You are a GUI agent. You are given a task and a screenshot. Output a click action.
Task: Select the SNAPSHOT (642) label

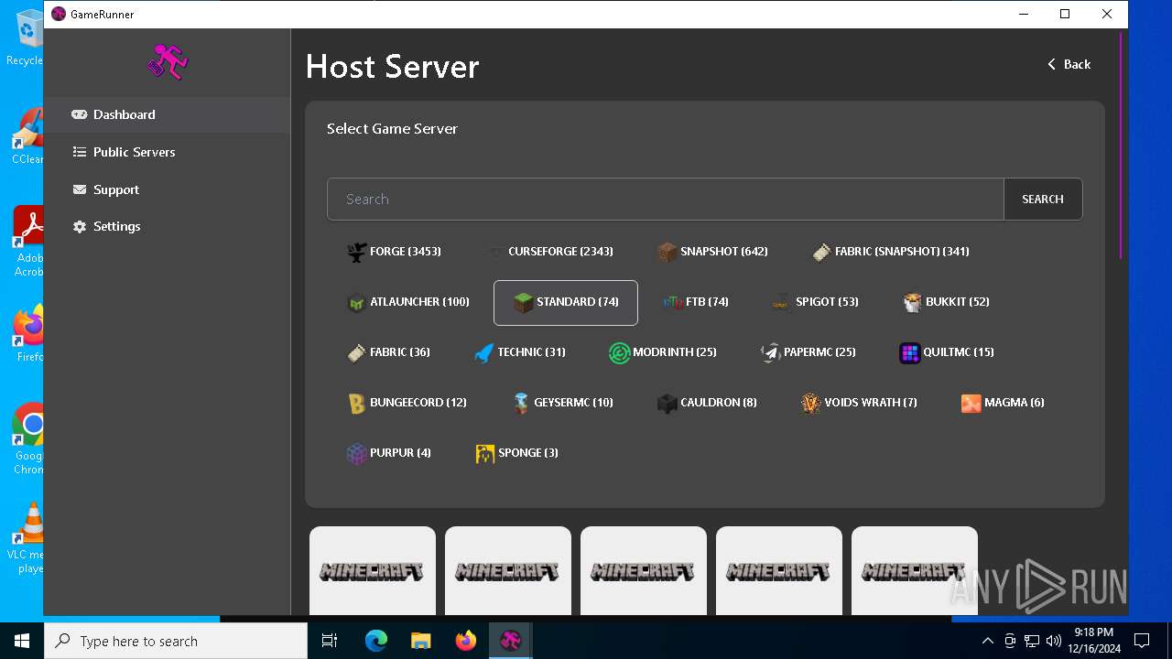pos(724,251)
